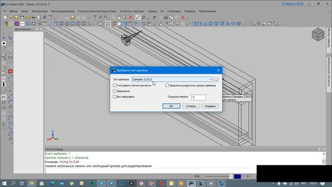Viewport: 332px width, 187px height.
Task: Enable 'Учитывать пятно контакта' checkbox
Action: click(115, 85)
